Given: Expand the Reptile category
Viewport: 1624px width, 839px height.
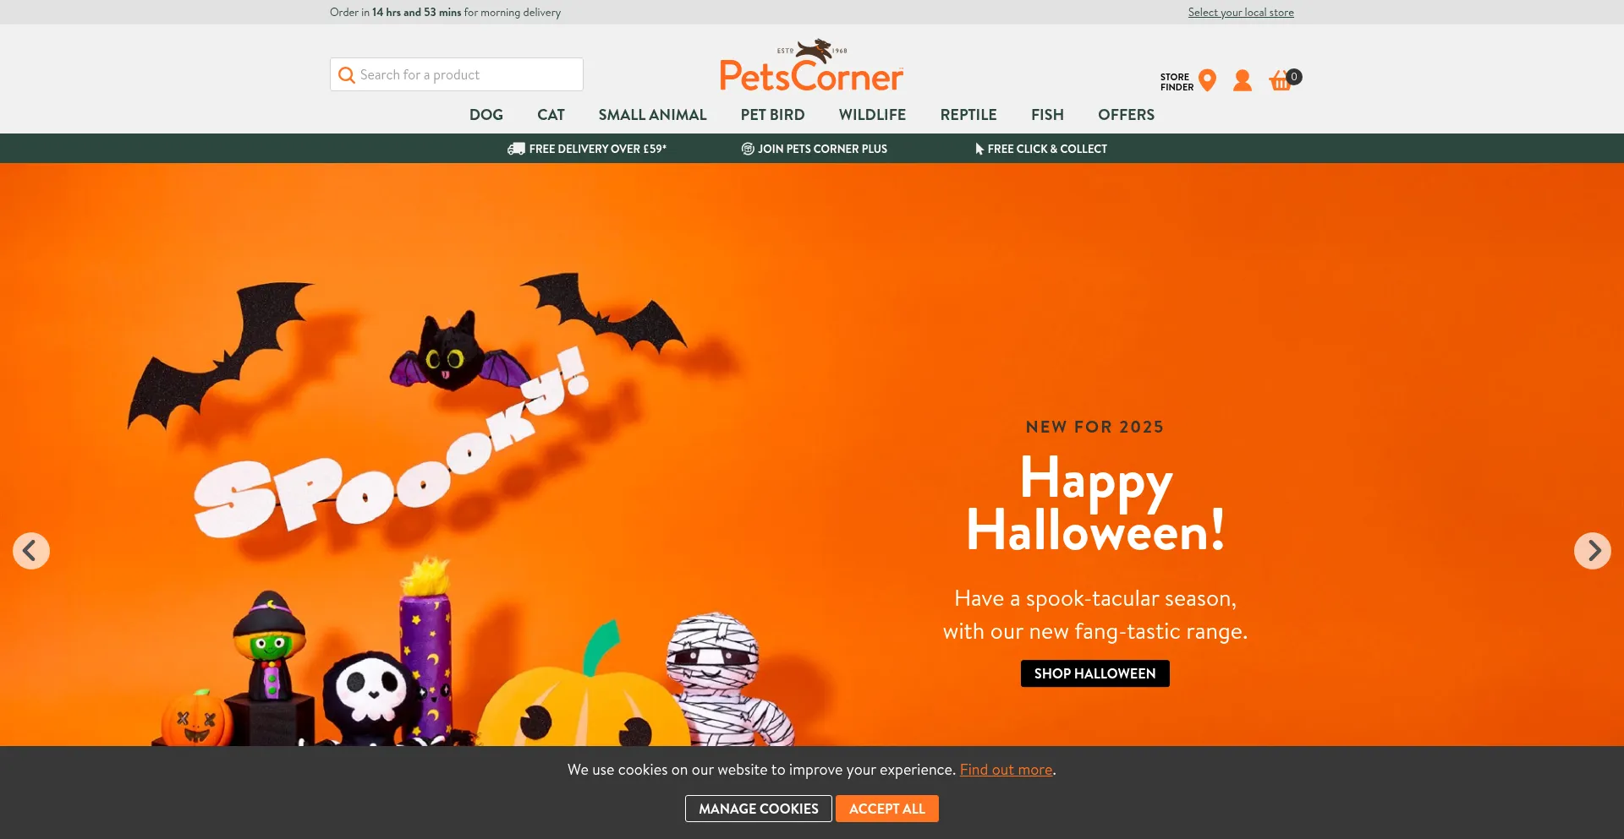Looking at the screenshot, I should point(968,115).
